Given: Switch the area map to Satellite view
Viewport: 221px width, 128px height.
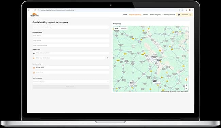Looking at the screenshot, I should (124, 28).
